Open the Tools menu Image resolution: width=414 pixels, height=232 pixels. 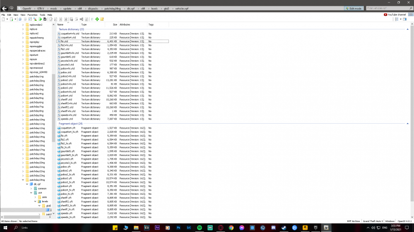point(42,15)
